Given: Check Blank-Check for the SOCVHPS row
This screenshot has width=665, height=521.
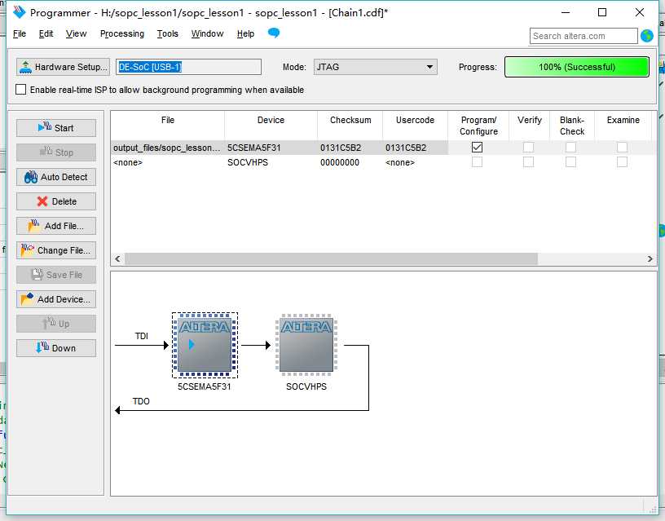Looking at the screenshot, I should click(x=570, y=162).
